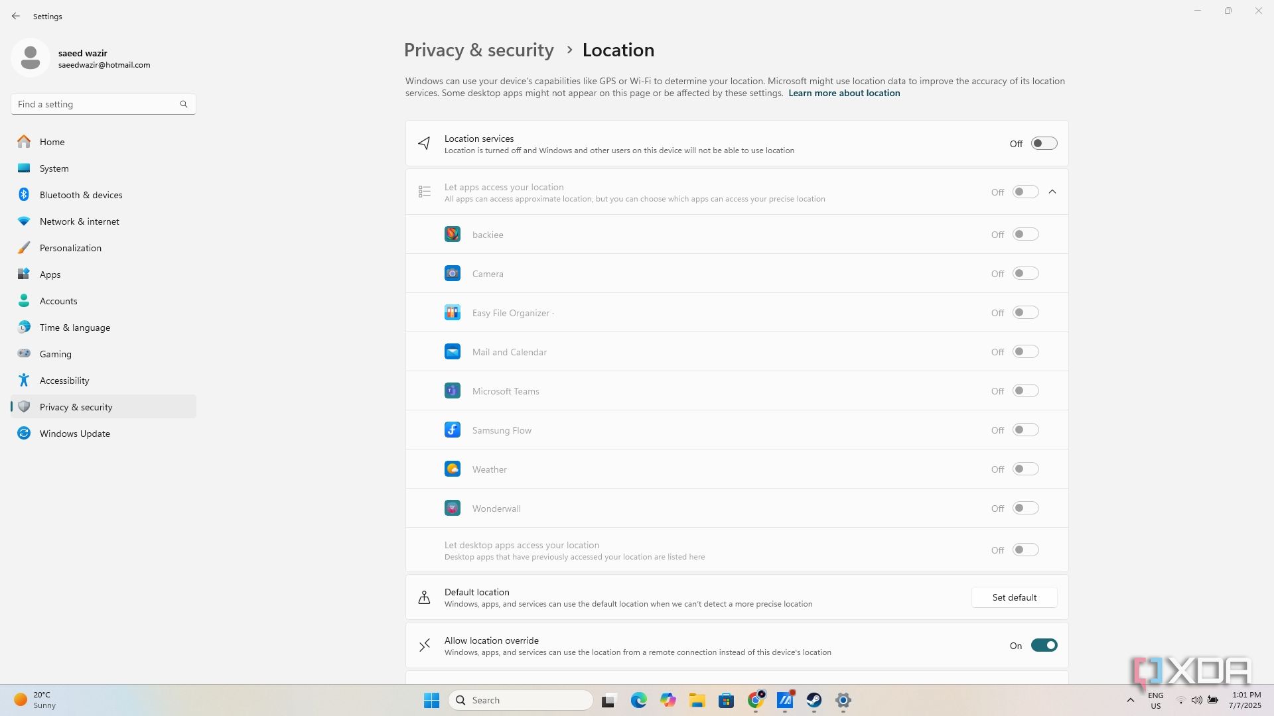
Task: Open Home in the settings sidebar
Action: pos(104,142)
